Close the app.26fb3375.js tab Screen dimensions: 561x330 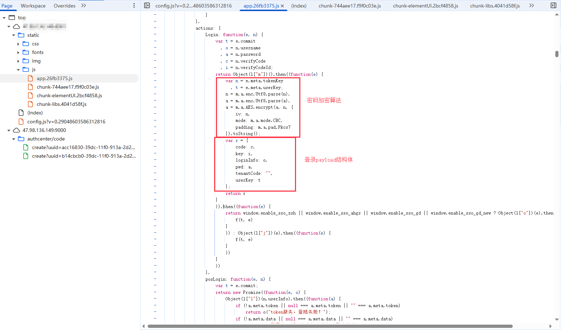[x=282, y=6]
